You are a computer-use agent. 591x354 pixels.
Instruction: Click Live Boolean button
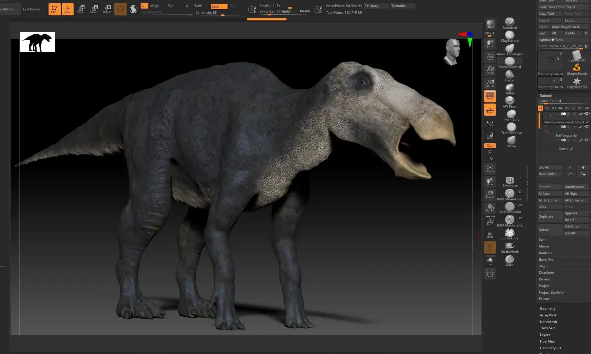pos(33,9)
